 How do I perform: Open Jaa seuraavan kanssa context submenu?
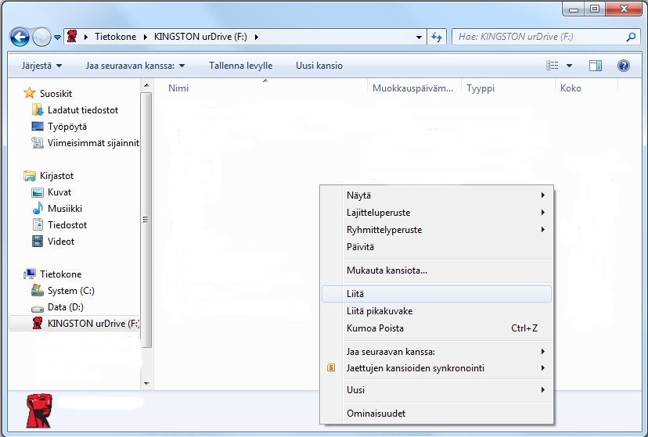(x=437, y=352)
